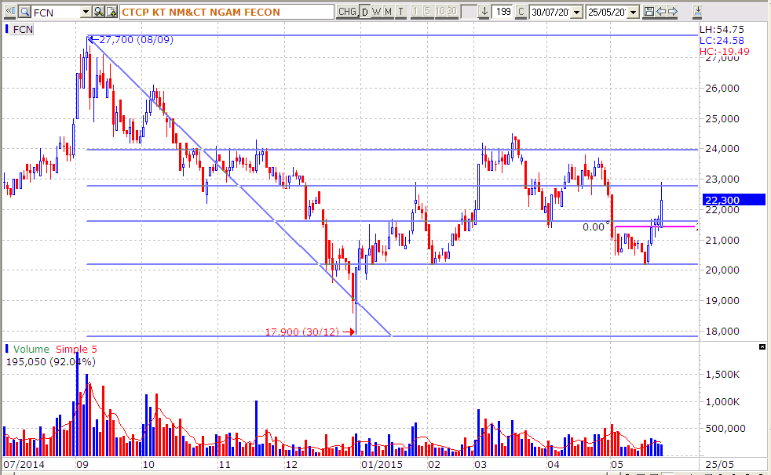The width and height of the screenshot is (771, 475).
Task: Switch to the weekly (W) chart period
Action: [377, 11]
